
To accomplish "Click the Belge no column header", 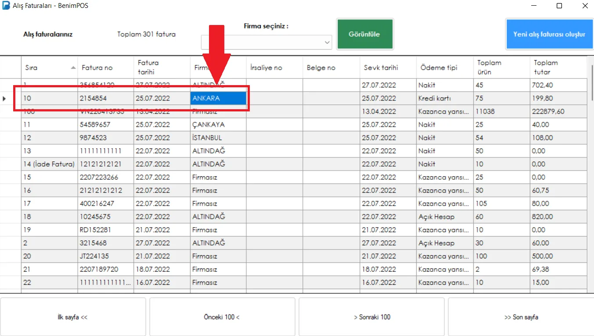I will (x=331, y=68).
